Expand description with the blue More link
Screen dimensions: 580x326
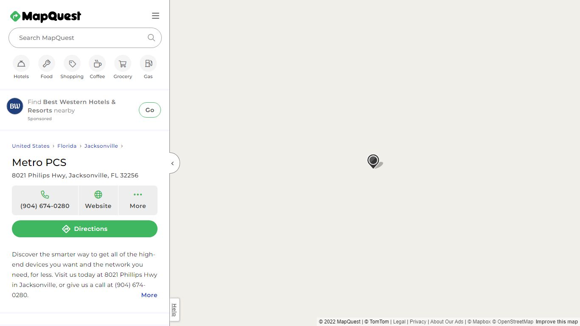149,295
